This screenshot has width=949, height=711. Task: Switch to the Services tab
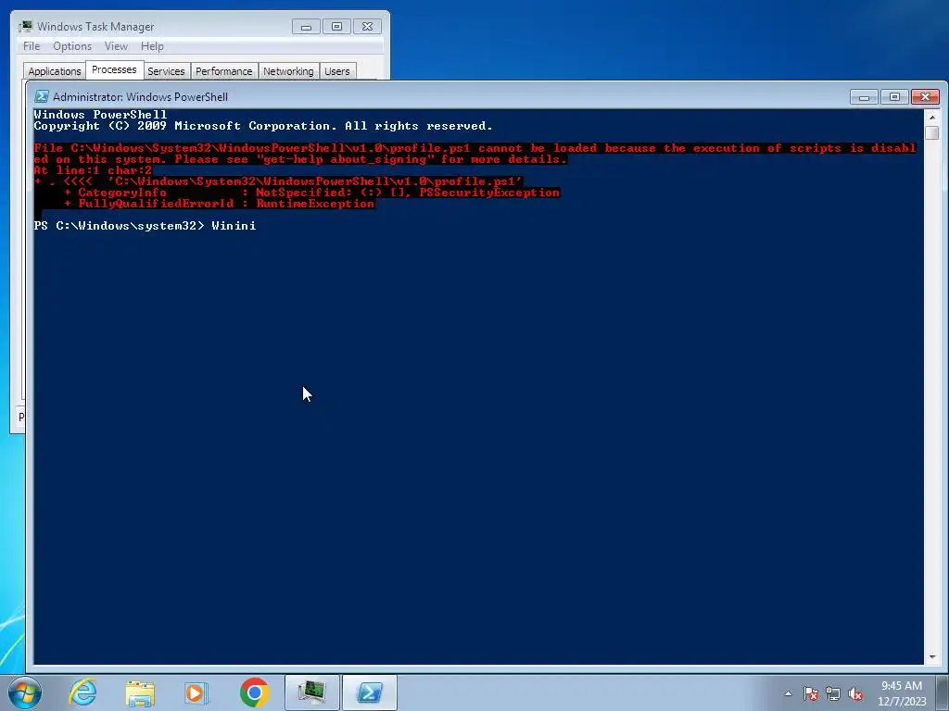166,71
